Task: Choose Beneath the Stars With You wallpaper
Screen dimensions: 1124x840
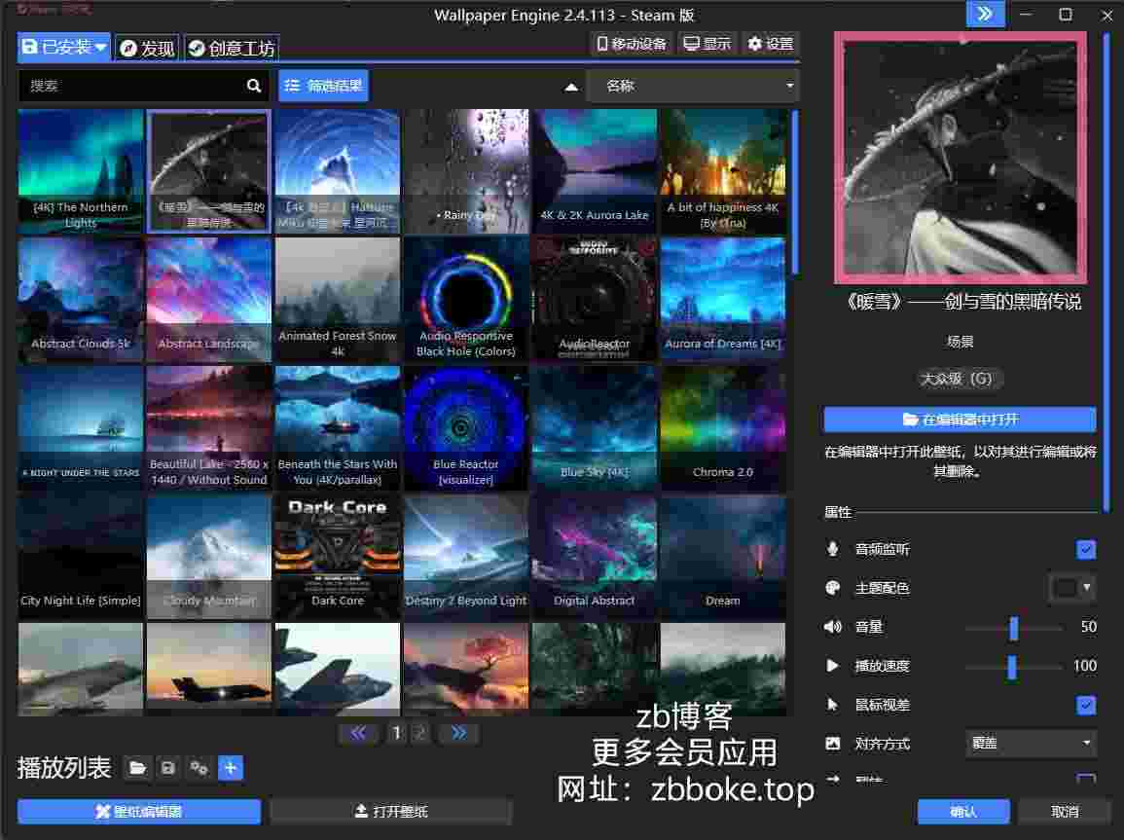Action: (337, 428)
